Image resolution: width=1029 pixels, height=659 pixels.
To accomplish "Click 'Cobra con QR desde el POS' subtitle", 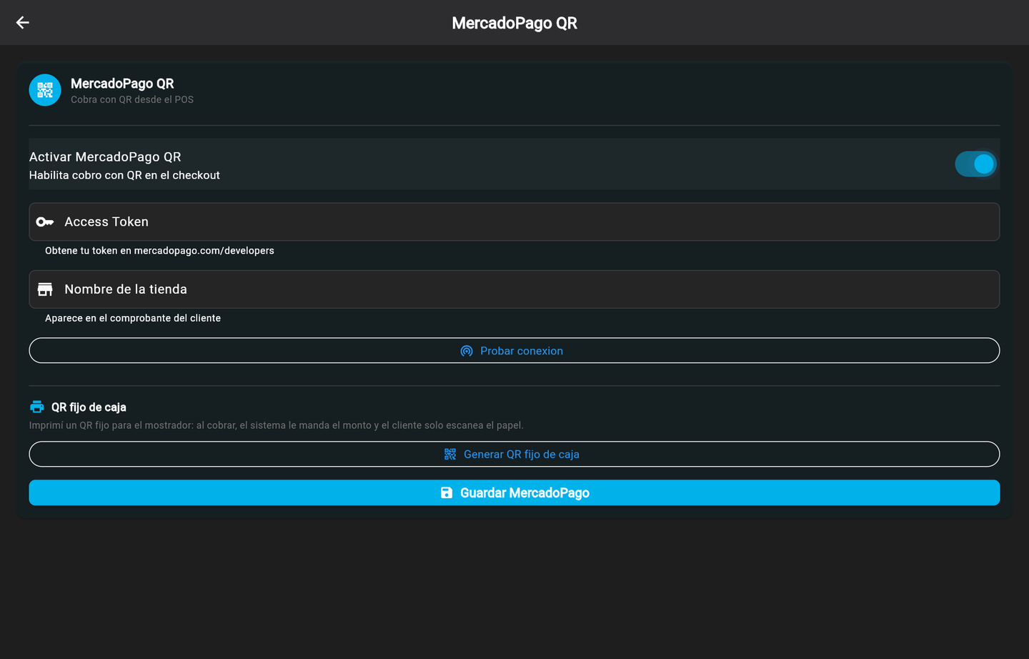I will pyautogui.click(x=132, y=99).
